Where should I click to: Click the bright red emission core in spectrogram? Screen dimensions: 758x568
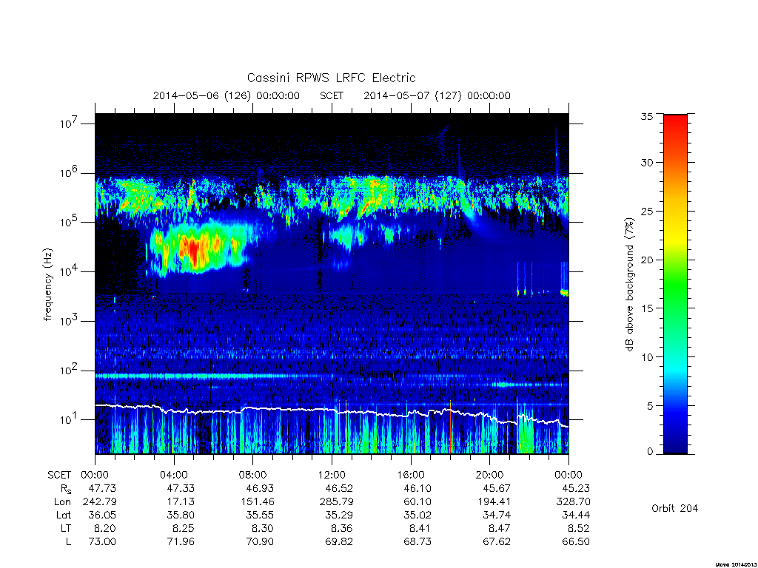pyautogui.click(x=193, y=250)
